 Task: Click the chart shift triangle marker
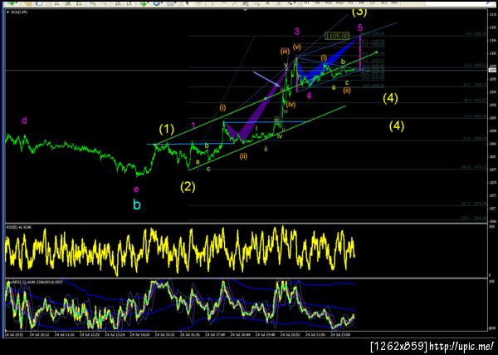245,10
